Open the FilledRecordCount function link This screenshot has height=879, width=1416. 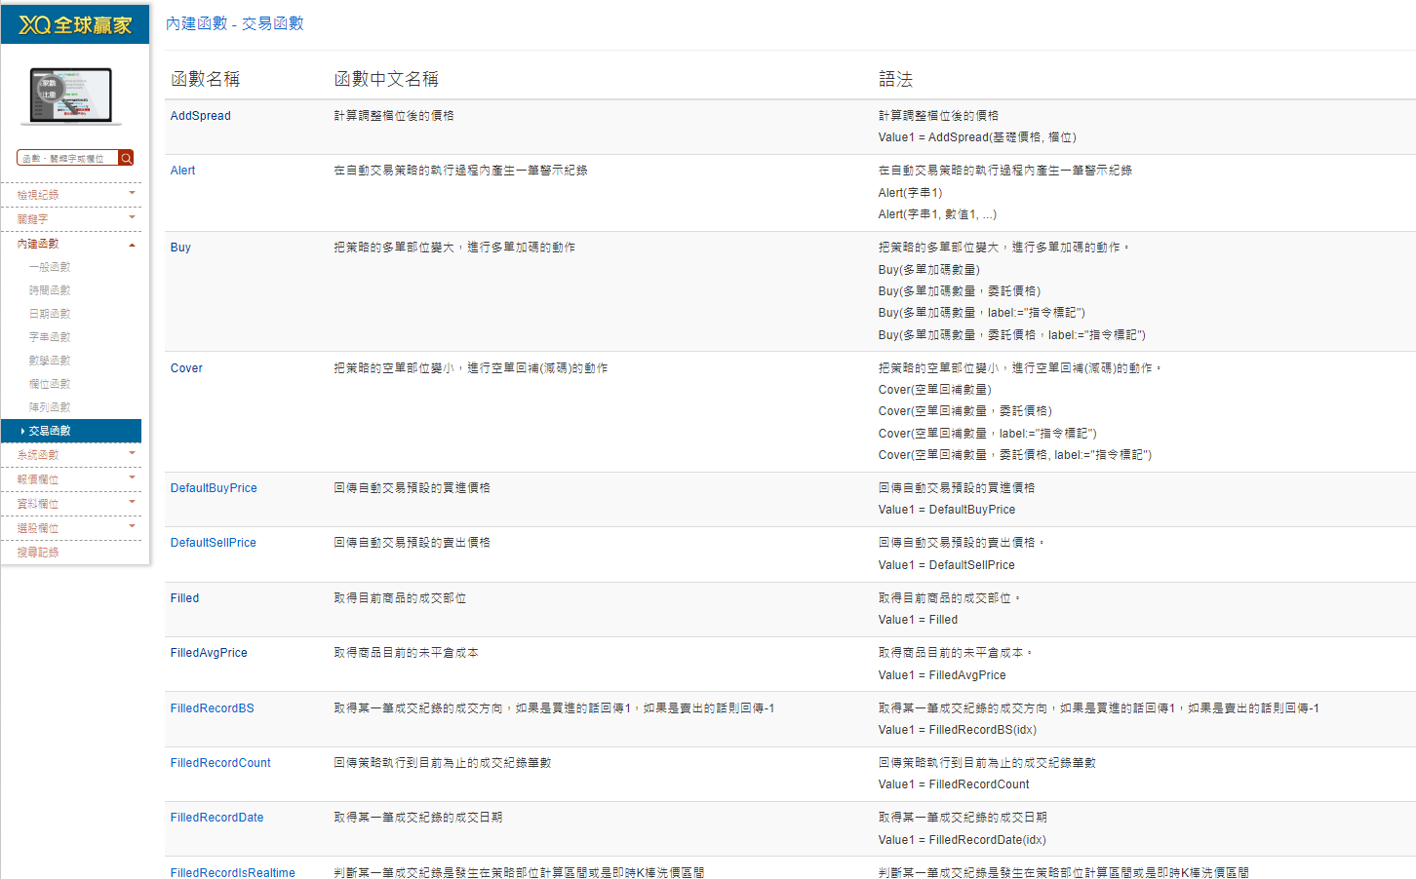[220, 763]
